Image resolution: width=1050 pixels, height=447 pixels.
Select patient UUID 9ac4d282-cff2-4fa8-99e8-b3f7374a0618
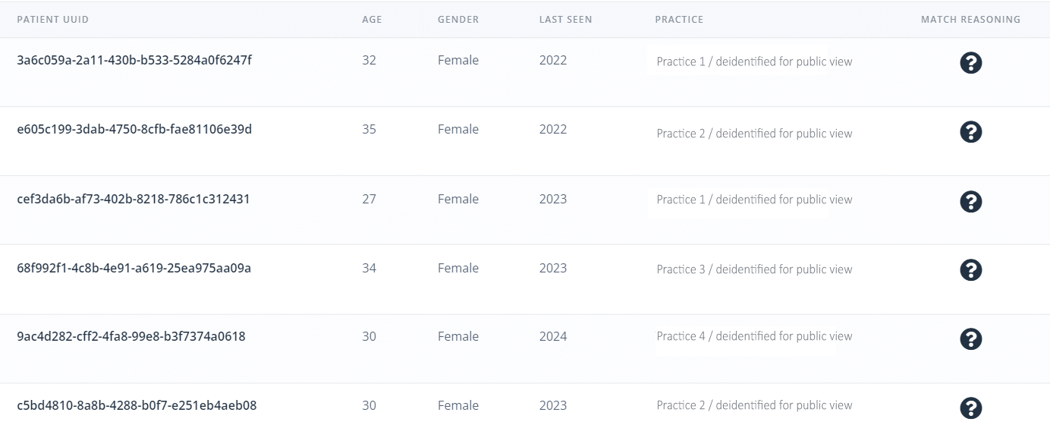click(131, 337)
